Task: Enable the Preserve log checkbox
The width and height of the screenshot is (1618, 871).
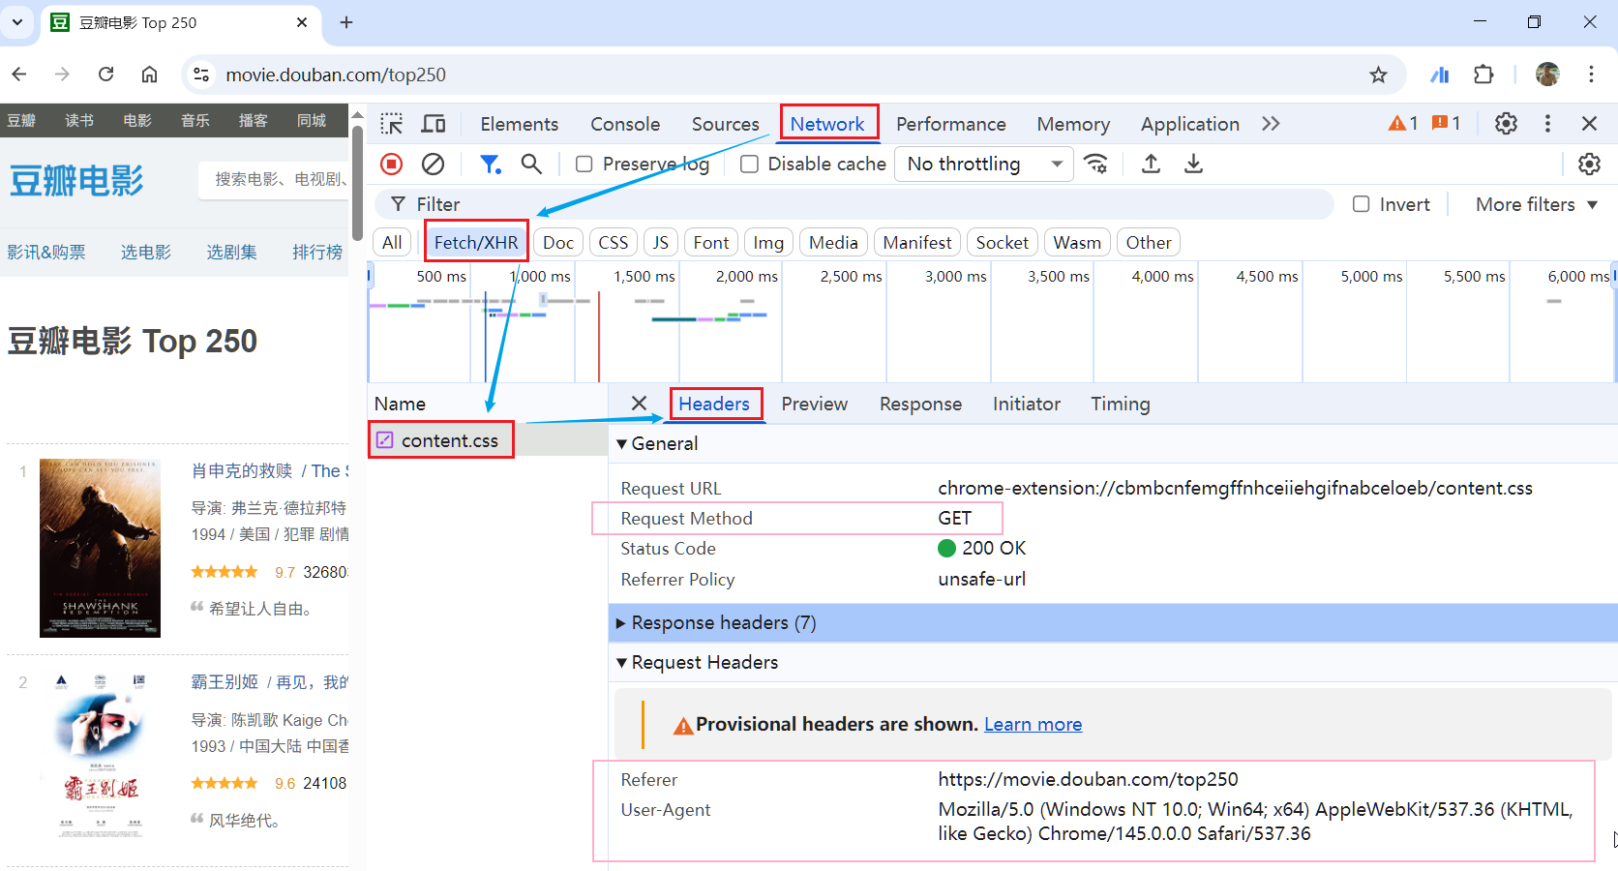Action: click(584, 165)
